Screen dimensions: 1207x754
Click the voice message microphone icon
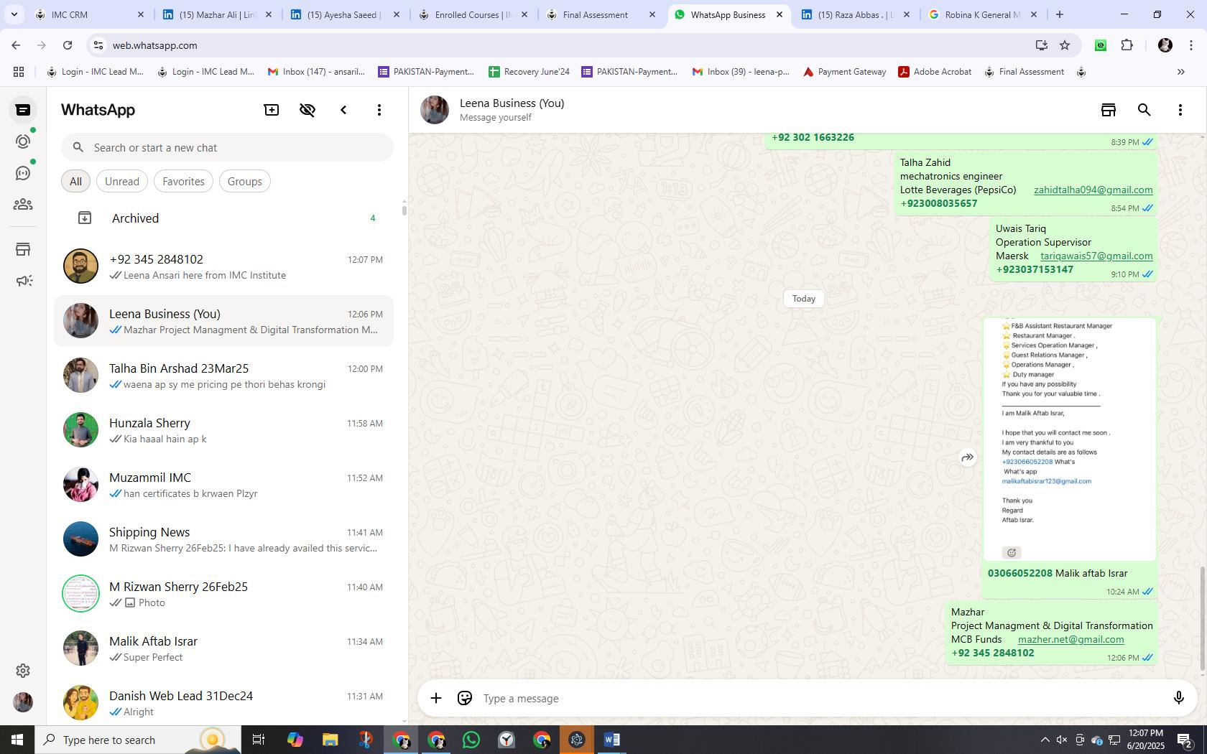[1178, 698]
